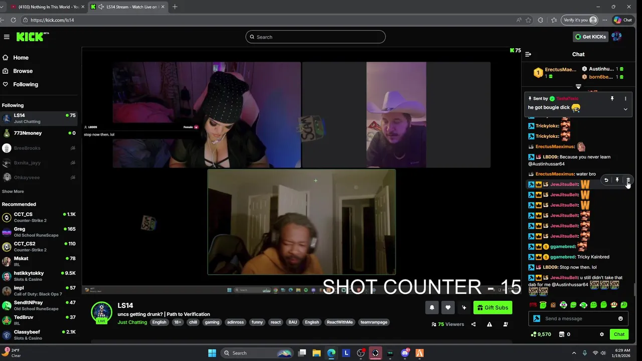Click the browser Chat copilot button

coord(623,20)
